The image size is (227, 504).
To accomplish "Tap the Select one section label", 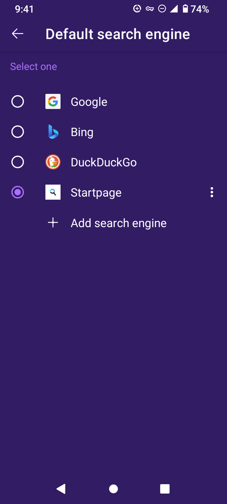I will [x=34, y=66].
